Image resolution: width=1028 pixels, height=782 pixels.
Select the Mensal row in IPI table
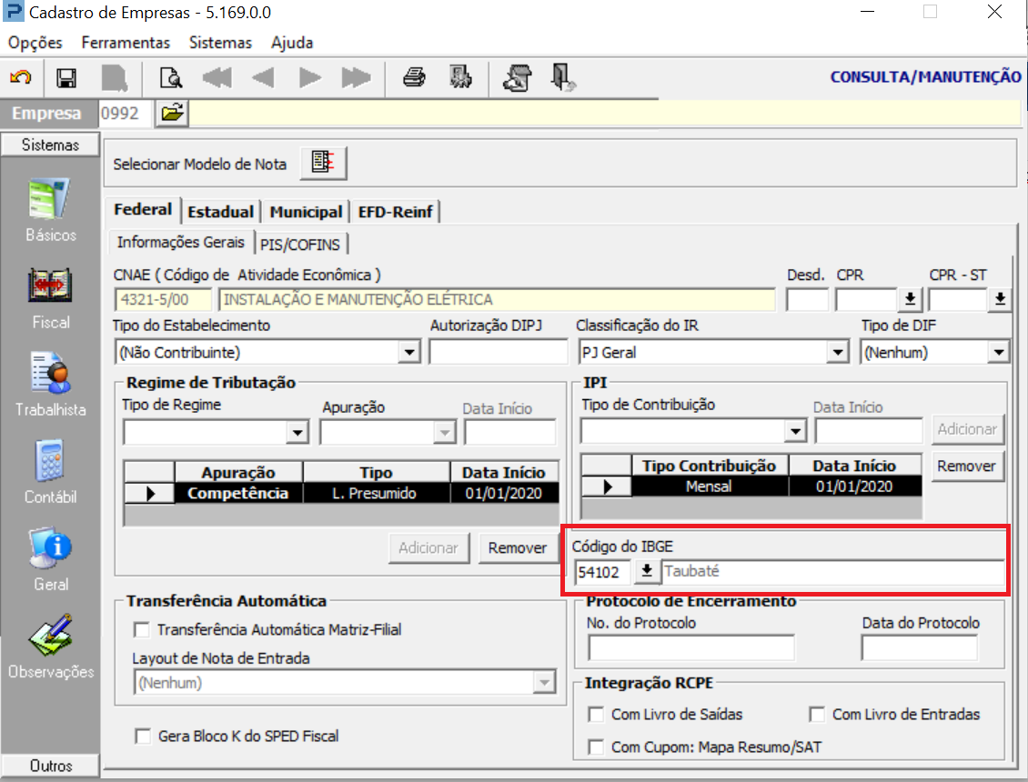click(x=751, y=486)
